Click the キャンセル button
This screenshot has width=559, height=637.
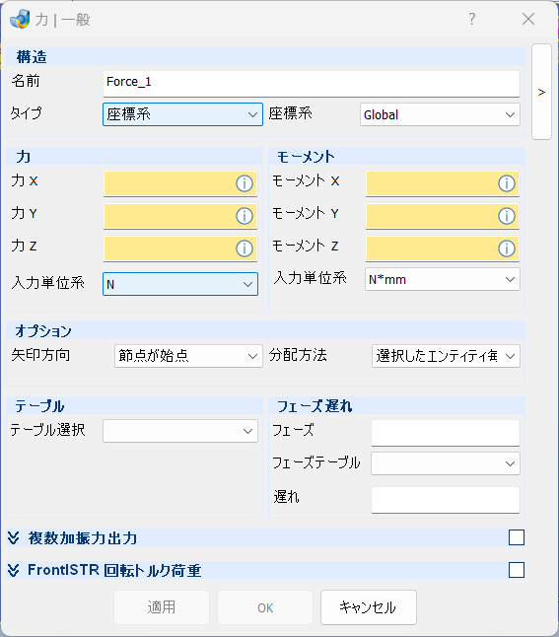[x=369, y=607]
